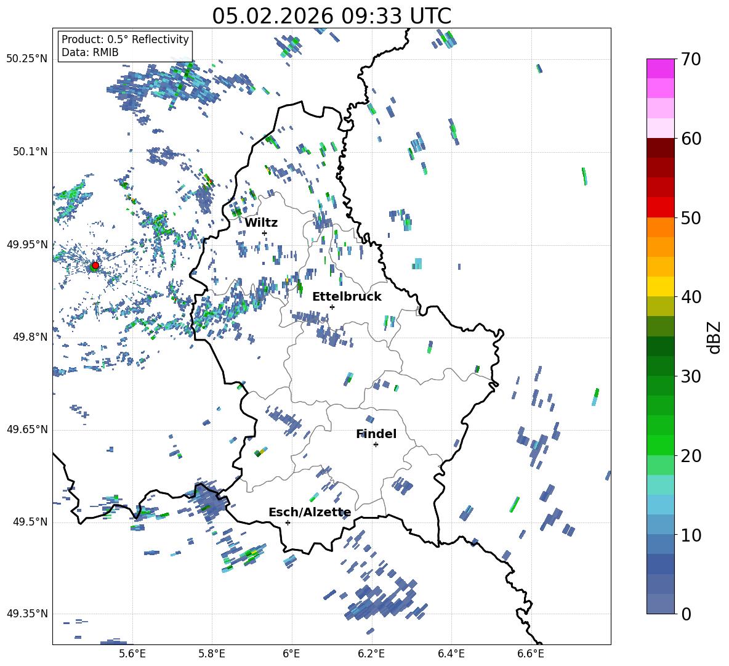Click the 50.1°N latitude label
This screenshot has width=729, height=666.
pos(30,152)
